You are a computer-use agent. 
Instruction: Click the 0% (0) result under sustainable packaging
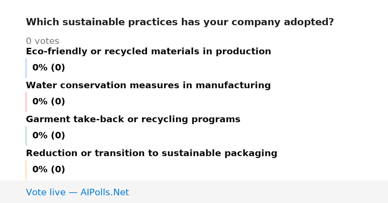click(x=49, y=170)
